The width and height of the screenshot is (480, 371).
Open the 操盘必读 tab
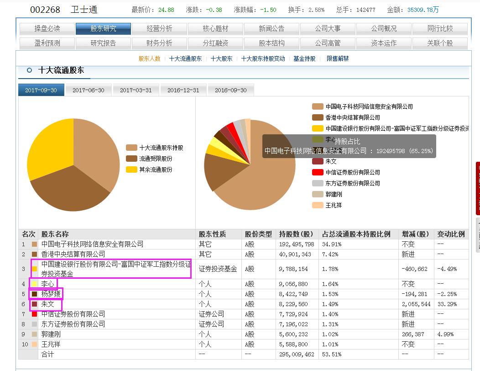tap(47, 28)
